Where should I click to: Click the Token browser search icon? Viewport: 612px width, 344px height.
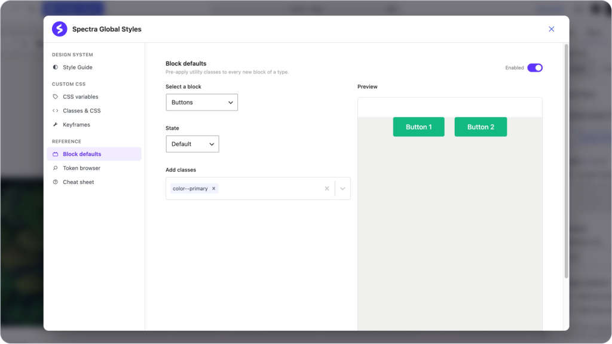click(56, 168)
